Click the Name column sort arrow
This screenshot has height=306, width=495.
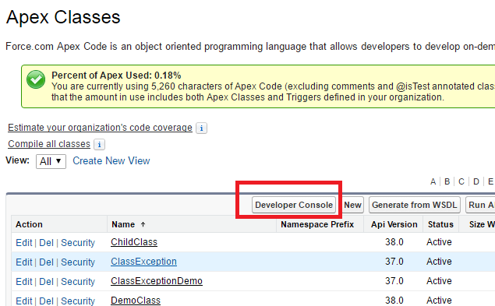143,224
